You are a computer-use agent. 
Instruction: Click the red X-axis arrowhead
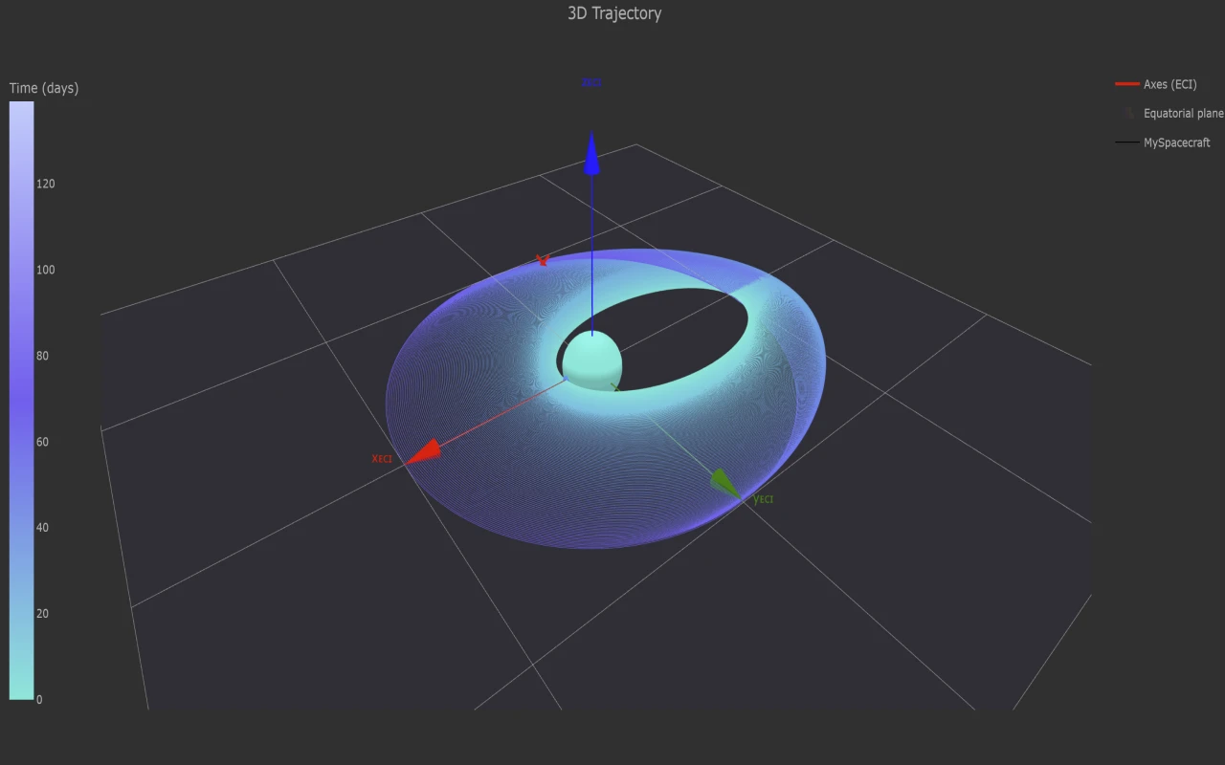[426, 451]
